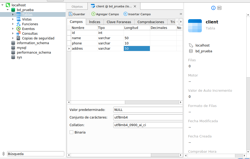This screenshot has width=250, height=159.
Task: Select the Funciones fx icon
Action: [x=18, y=24]
